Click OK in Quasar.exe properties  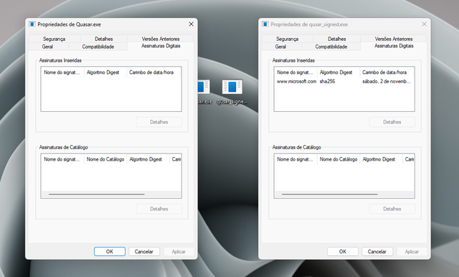(110, 252)
